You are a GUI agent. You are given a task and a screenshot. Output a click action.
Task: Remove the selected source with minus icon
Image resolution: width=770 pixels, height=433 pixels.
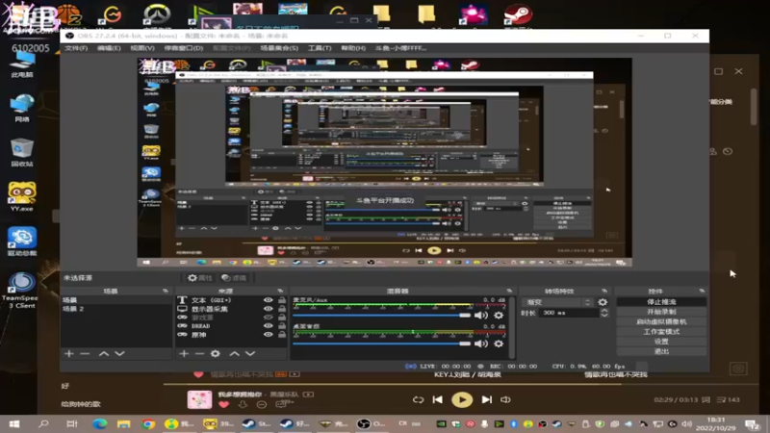point(199,353)
